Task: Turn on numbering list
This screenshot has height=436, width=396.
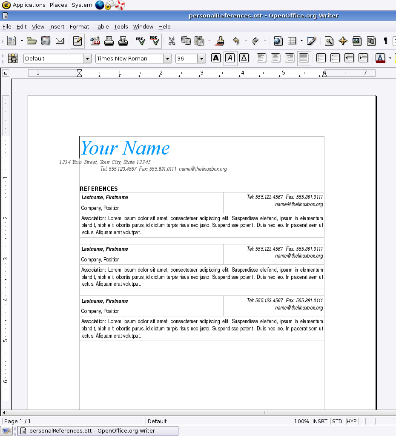Action: point(321,58)
